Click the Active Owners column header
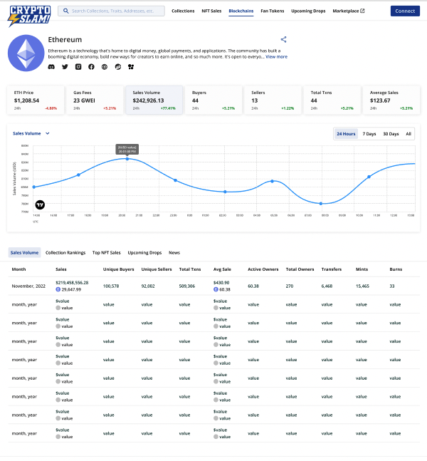This screenshot has height=461, width=427. tap(263, 269)
